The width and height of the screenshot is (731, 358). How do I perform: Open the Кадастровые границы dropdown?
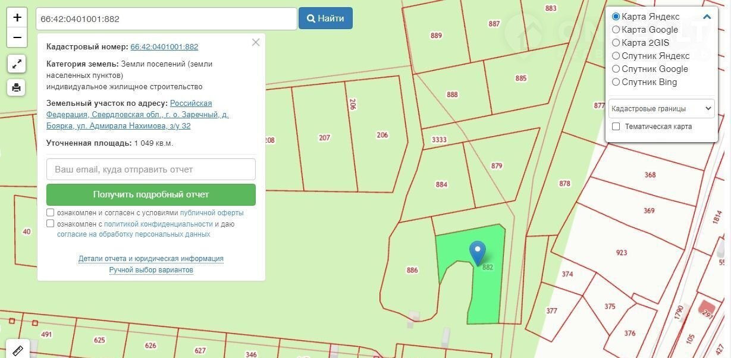point(661,109)
